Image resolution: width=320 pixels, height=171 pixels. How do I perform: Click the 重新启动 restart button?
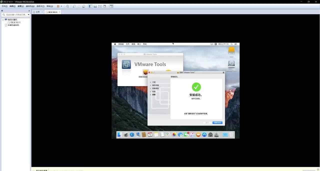(x=217, y=123)
